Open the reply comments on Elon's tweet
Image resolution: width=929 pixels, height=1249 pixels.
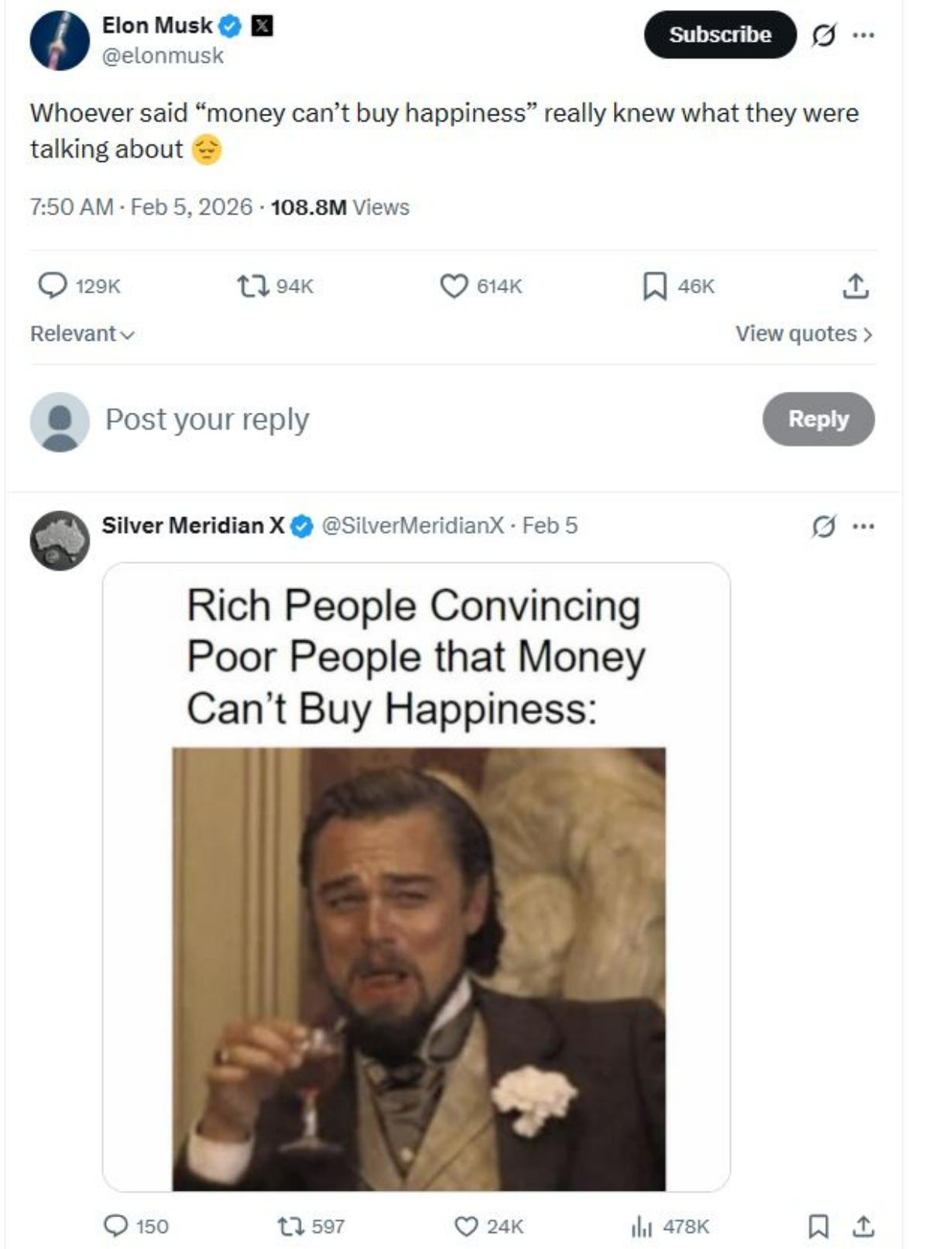[53, 287]
